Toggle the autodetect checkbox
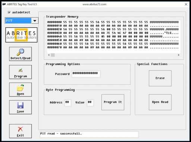Viewport: 191px width, 142px height. [9, 12]
